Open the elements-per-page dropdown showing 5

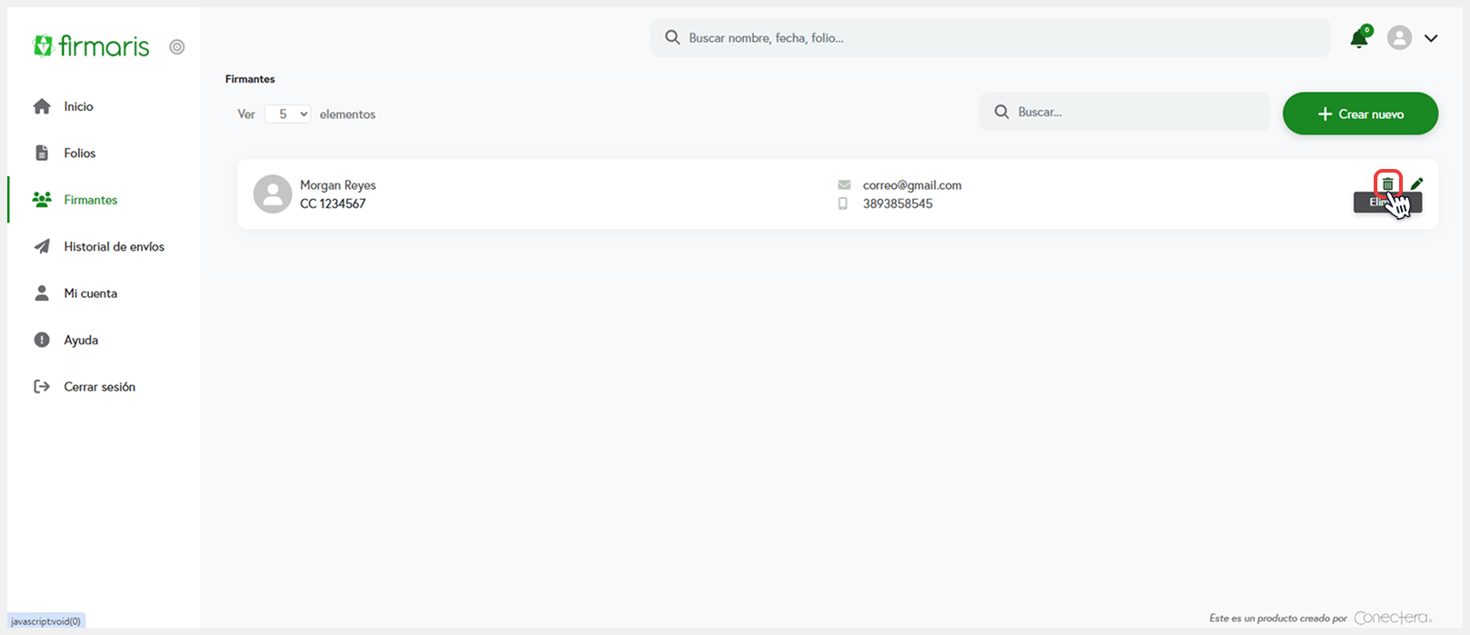tap(288, 114)
